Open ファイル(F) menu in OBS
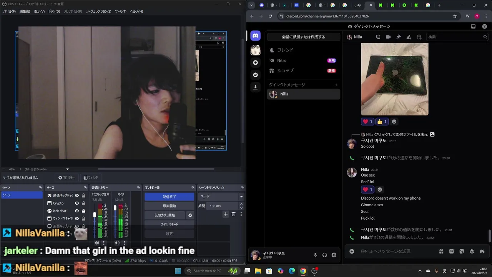The image size is (492, 277). pyautogui.click(x=9, y=11)
